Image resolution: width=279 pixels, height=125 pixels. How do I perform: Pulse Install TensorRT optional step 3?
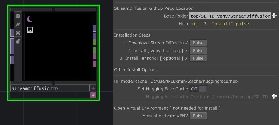tap(198, 58)
